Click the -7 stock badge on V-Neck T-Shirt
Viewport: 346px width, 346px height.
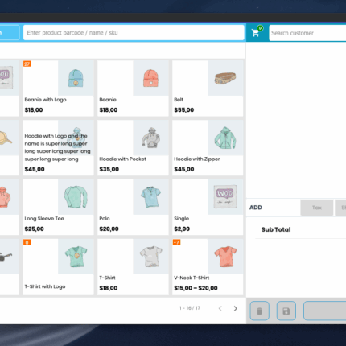click(176, 242)
